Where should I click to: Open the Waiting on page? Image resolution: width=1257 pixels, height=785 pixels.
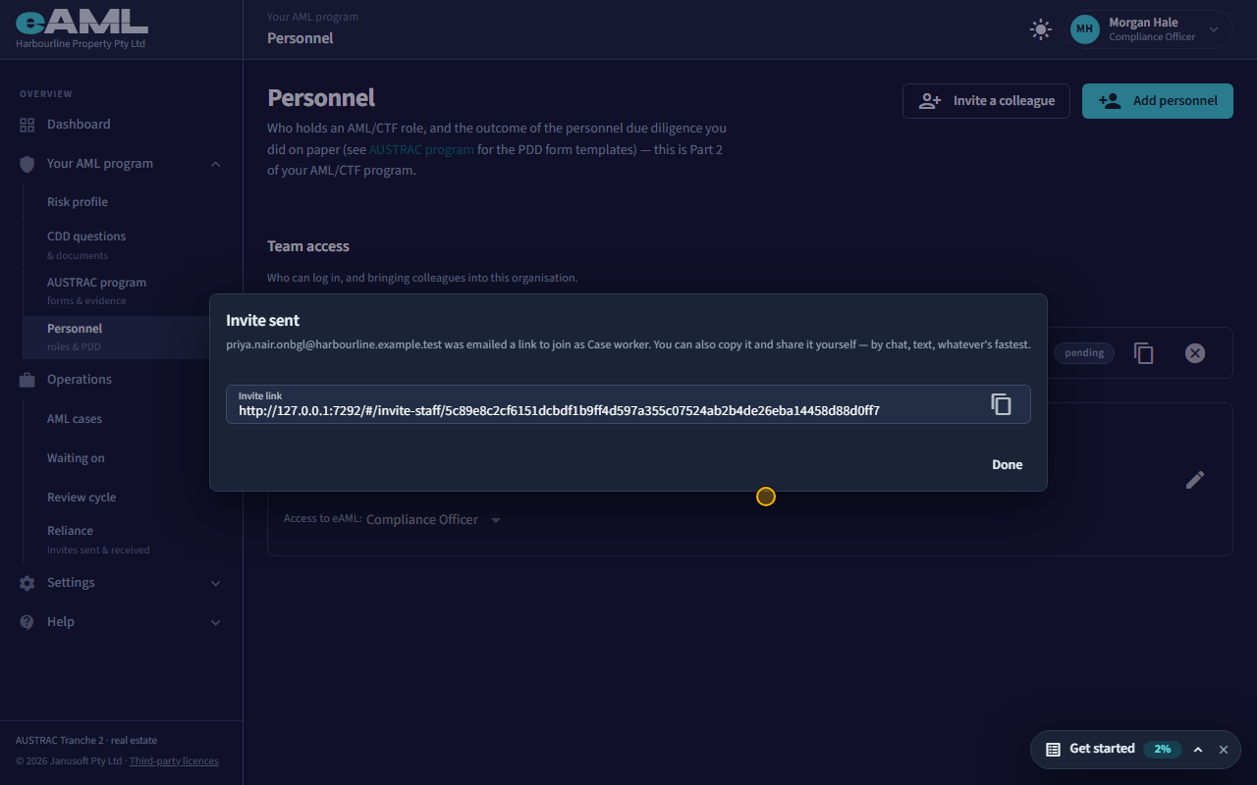133,458
